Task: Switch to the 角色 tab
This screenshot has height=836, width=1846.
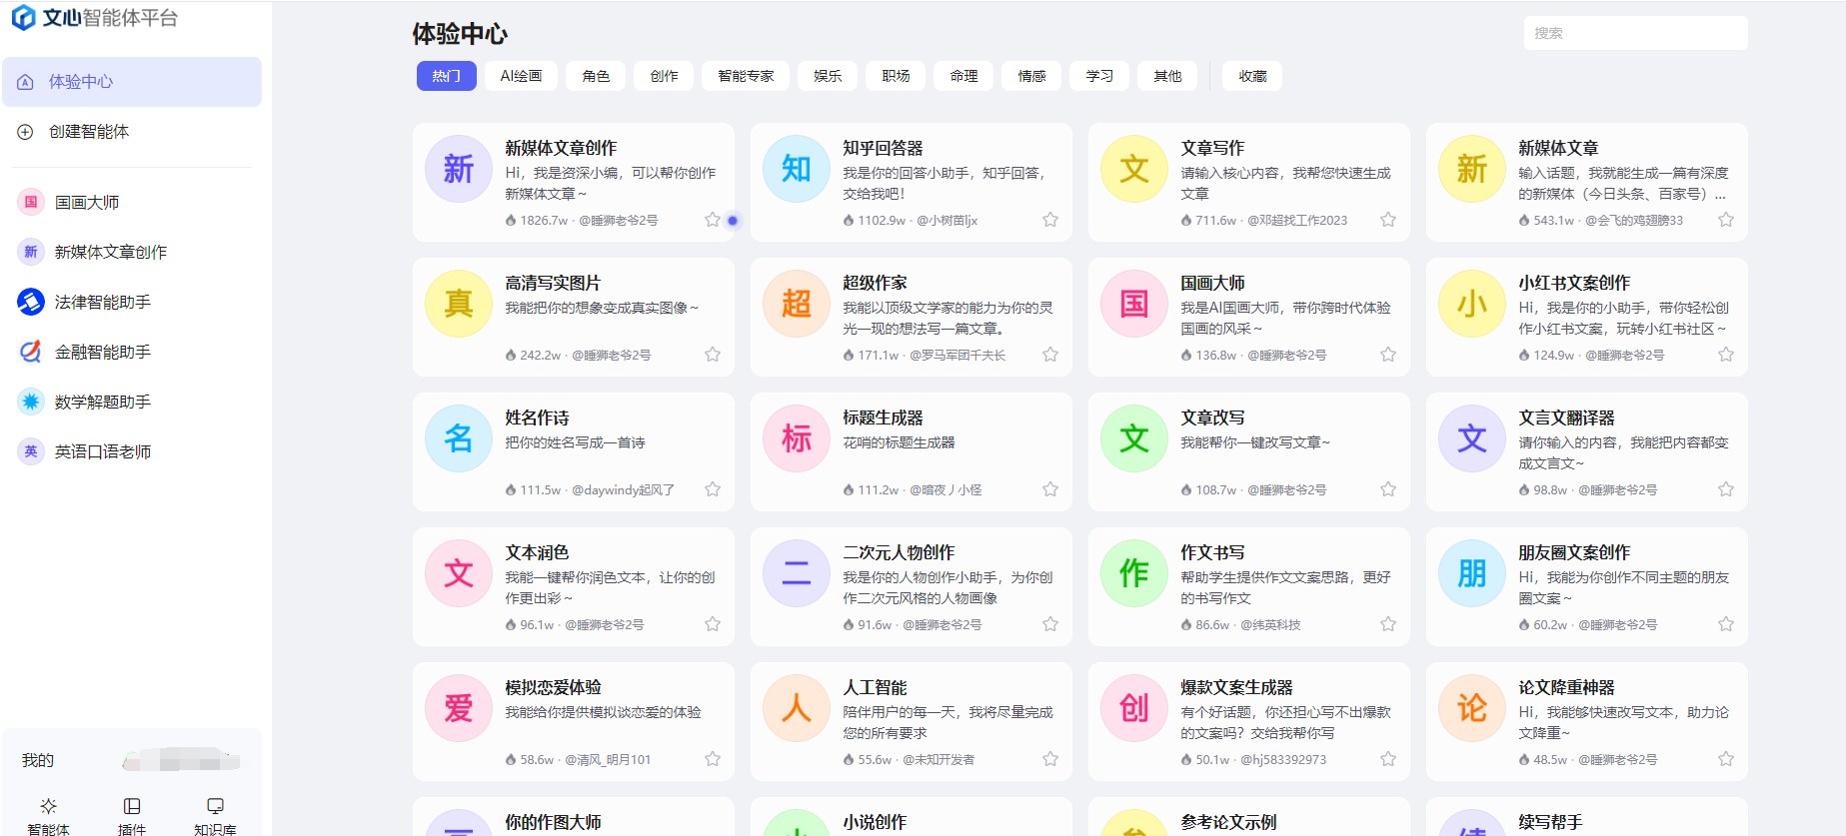Action: (596, 76)
